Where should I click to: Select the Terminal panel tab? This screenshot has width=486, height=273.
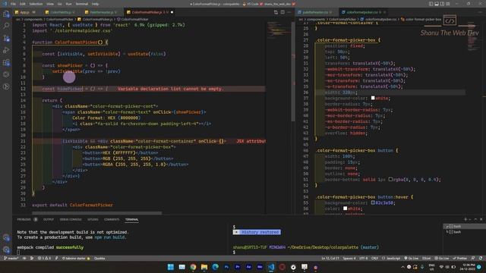(131, 219)
